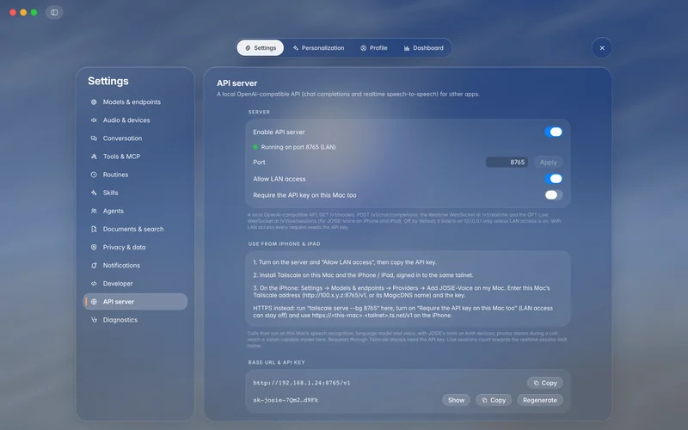Click the Notifications bell icon
Image resolution: width=688 pixels, height=430 pixels.
point(94,266)
